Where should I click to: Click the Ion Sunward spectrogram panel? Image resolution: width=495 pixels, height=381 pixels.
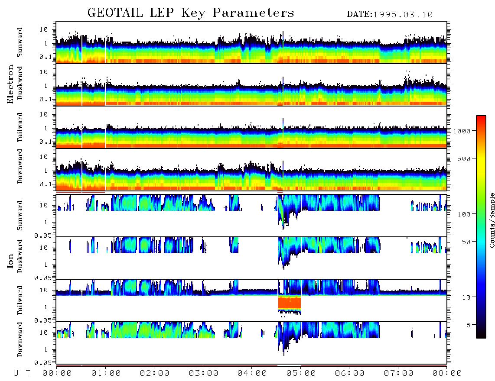point(251,216)
